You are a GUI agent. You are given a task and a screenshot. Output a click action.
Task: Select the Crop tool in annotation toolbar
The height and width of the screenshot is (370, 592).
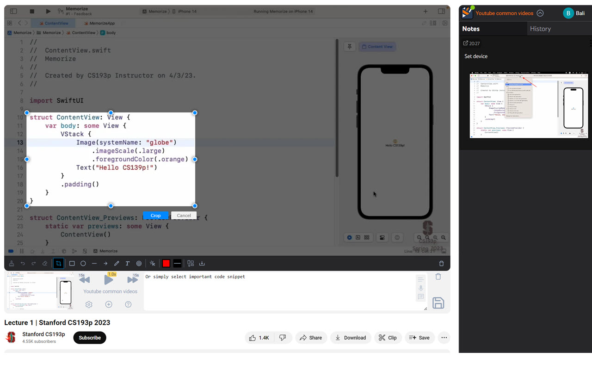pos(59,263)
